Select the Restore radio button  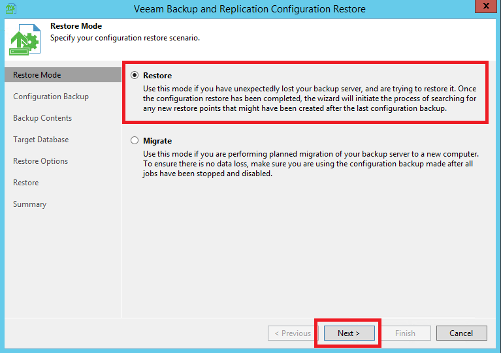(x=135, y=75)
